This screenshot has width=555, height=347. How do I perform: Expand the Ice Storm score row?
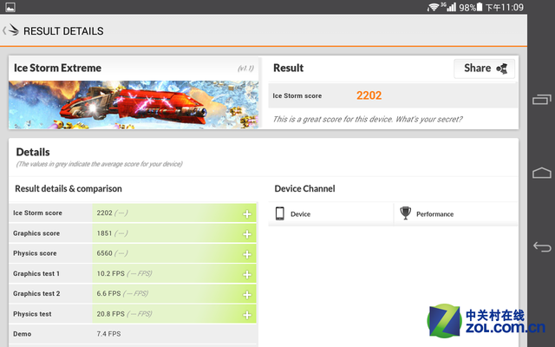pos(247,213)
